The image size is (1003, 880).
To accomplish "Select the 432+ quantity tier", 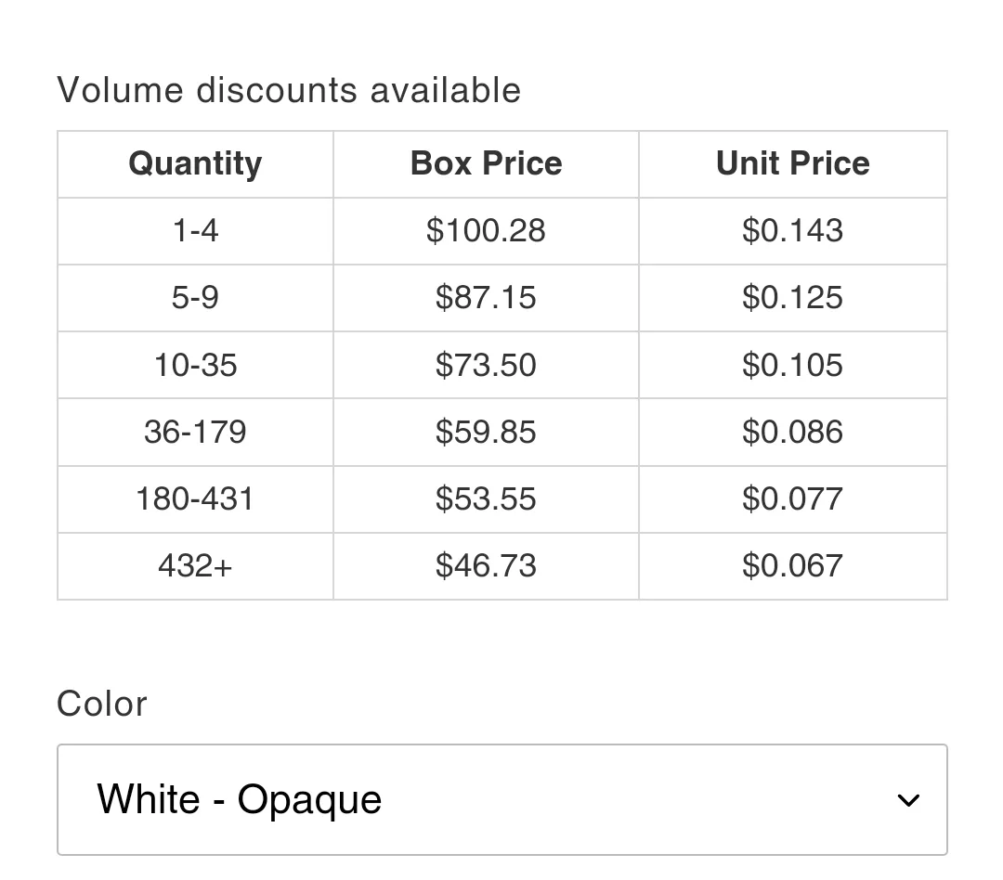I will point(194,565).
